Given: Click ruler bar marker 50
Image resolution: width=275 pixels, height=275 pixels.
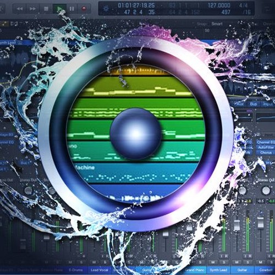Looking at the screenshot, I should click(207, 31).
